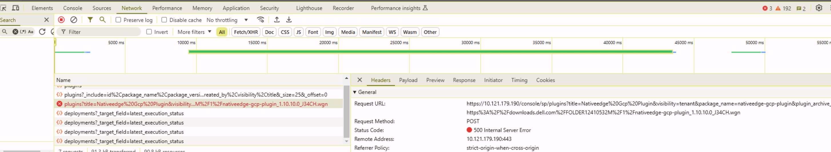
Task: Collapse the General headers section
Action: 355,92
